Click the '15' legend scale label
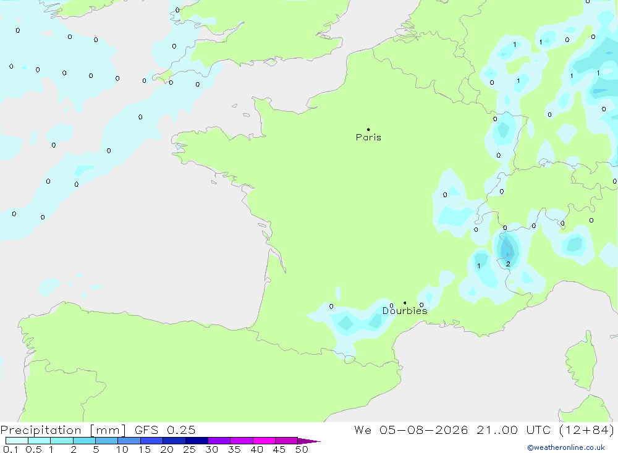The width and height of the screenshot is (618, 453). pos(145,449)
